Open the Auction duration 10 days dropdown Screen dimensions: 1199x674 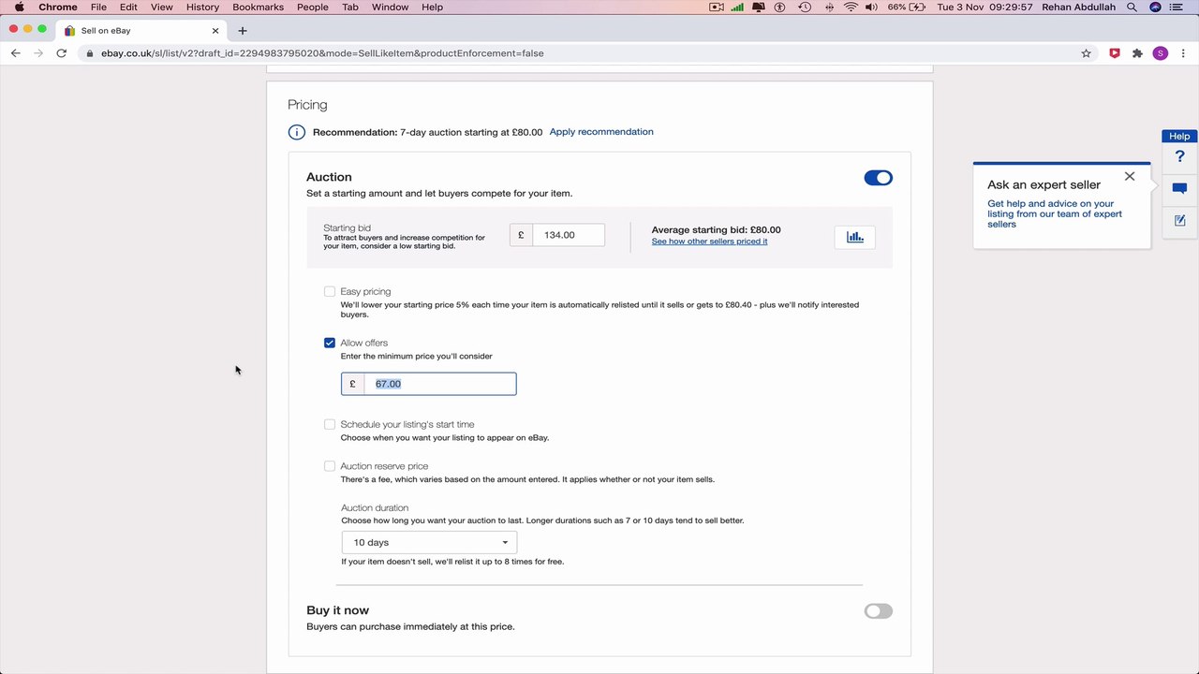pos(429,543)
